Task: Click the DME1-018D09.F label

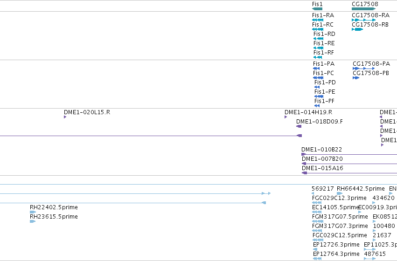Action: click(320, 122)
